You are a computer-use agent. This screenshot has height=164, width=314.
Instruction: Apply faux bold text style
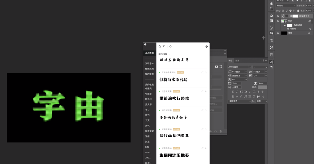point(233,92)
